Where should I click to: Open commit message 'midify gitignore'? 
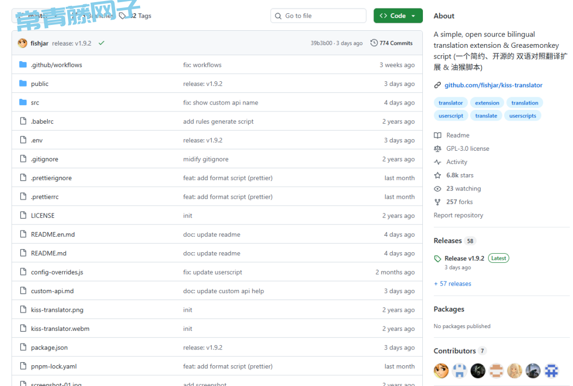pos(206,159)
